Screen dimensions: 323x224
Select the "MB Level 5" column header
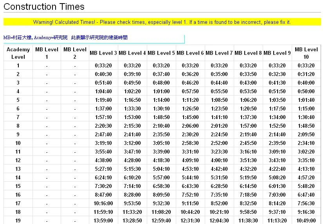(x=161, y=53)
